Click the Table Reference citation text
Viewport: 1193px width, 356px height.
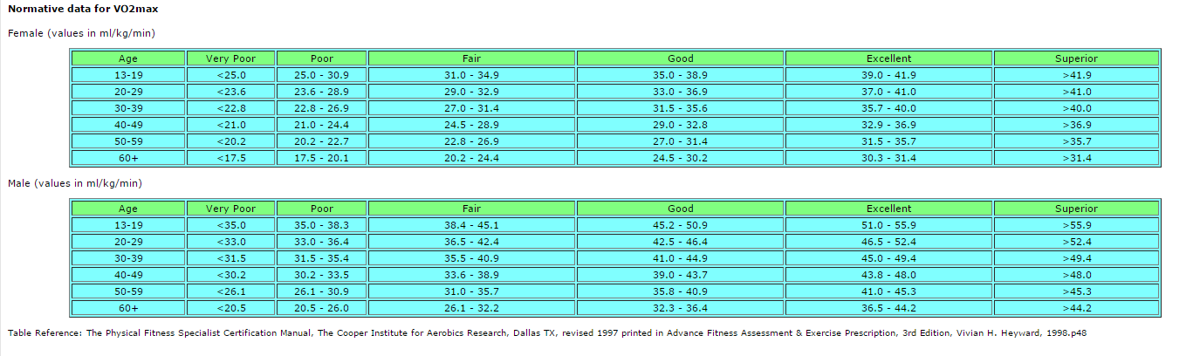pyautogui.click(x=546, y=332)
